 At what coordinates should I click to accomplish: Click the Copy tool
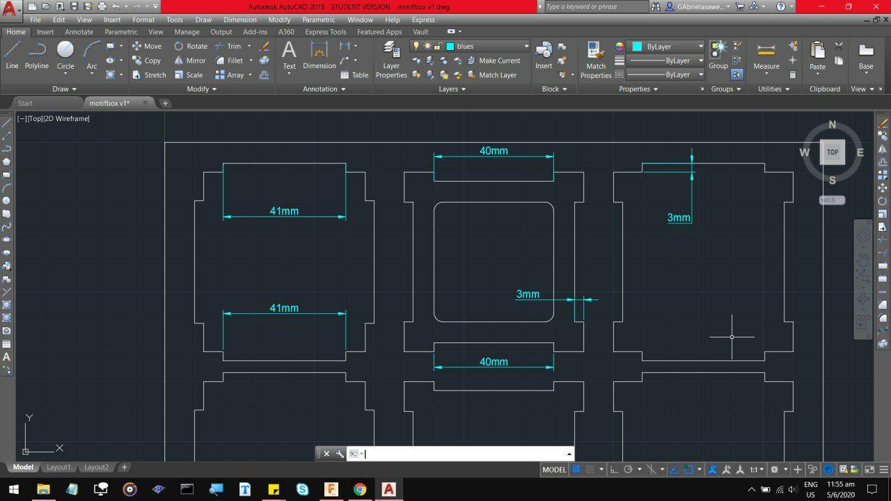[147, 61]
